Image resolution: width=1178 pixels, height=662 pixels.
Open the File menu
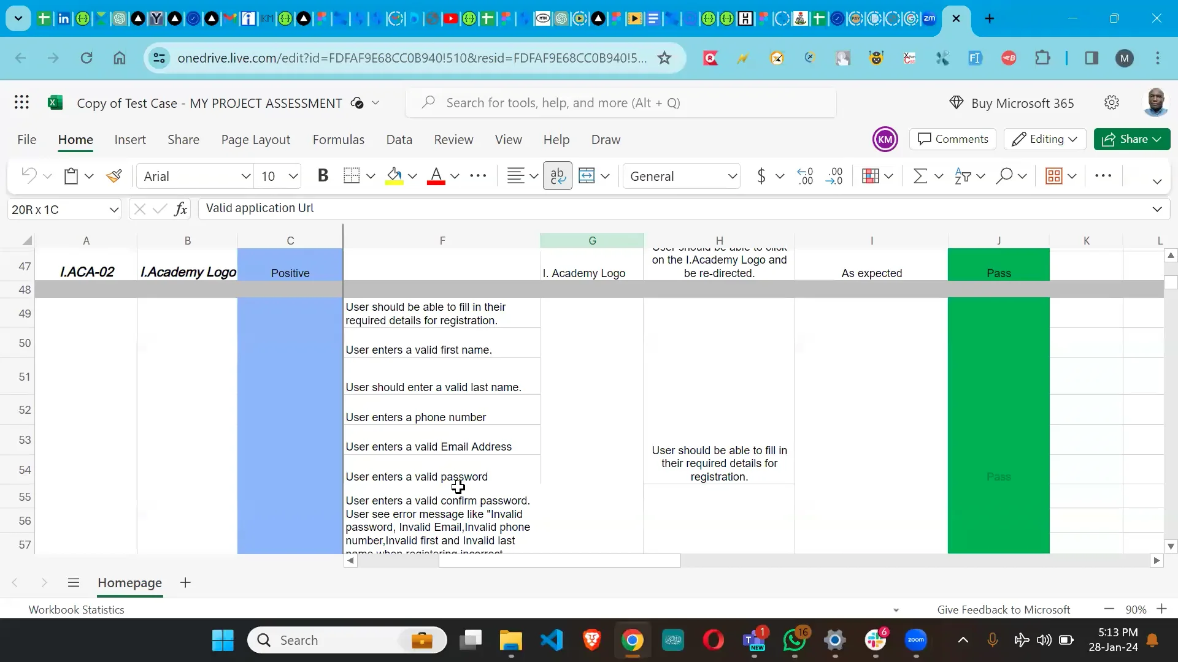click(26, 140)
